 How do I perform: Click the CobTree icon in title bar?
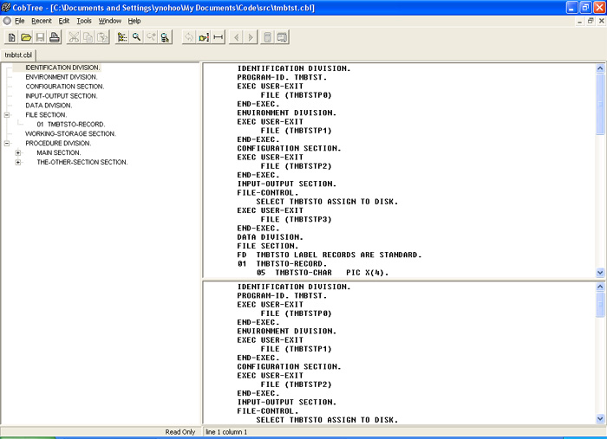click(6, 7)
